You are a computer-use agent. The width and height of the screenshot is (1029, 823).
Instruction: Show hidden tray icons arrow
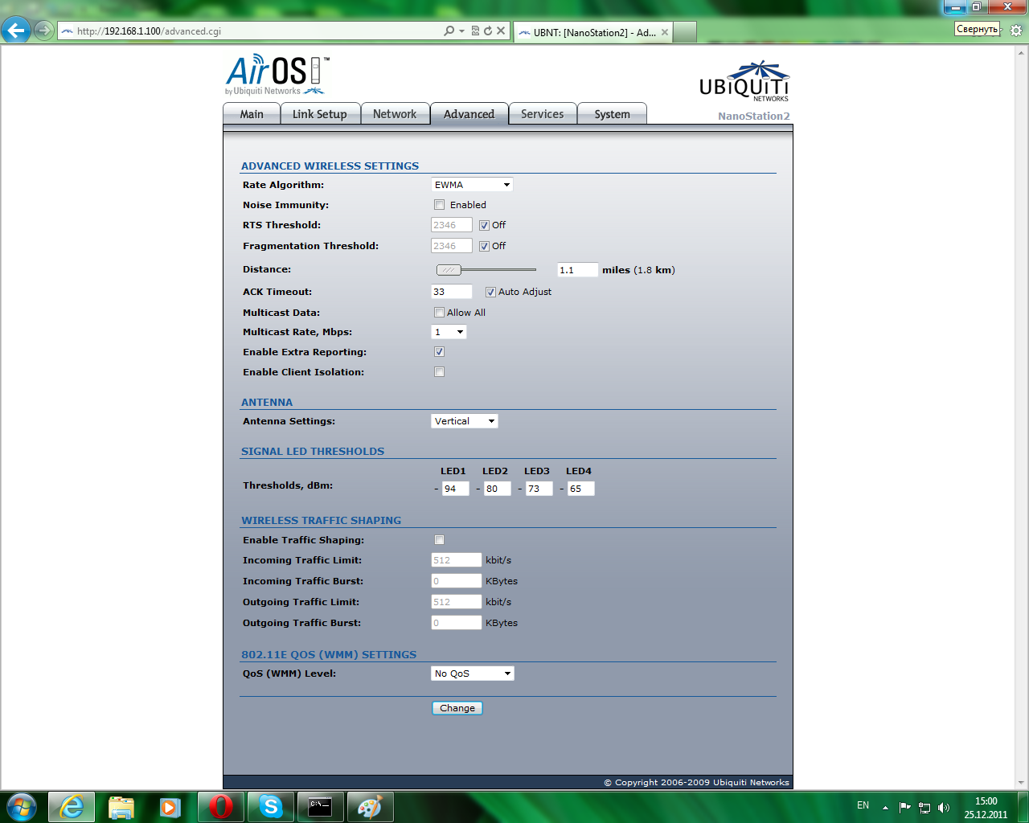pos(885,808)
